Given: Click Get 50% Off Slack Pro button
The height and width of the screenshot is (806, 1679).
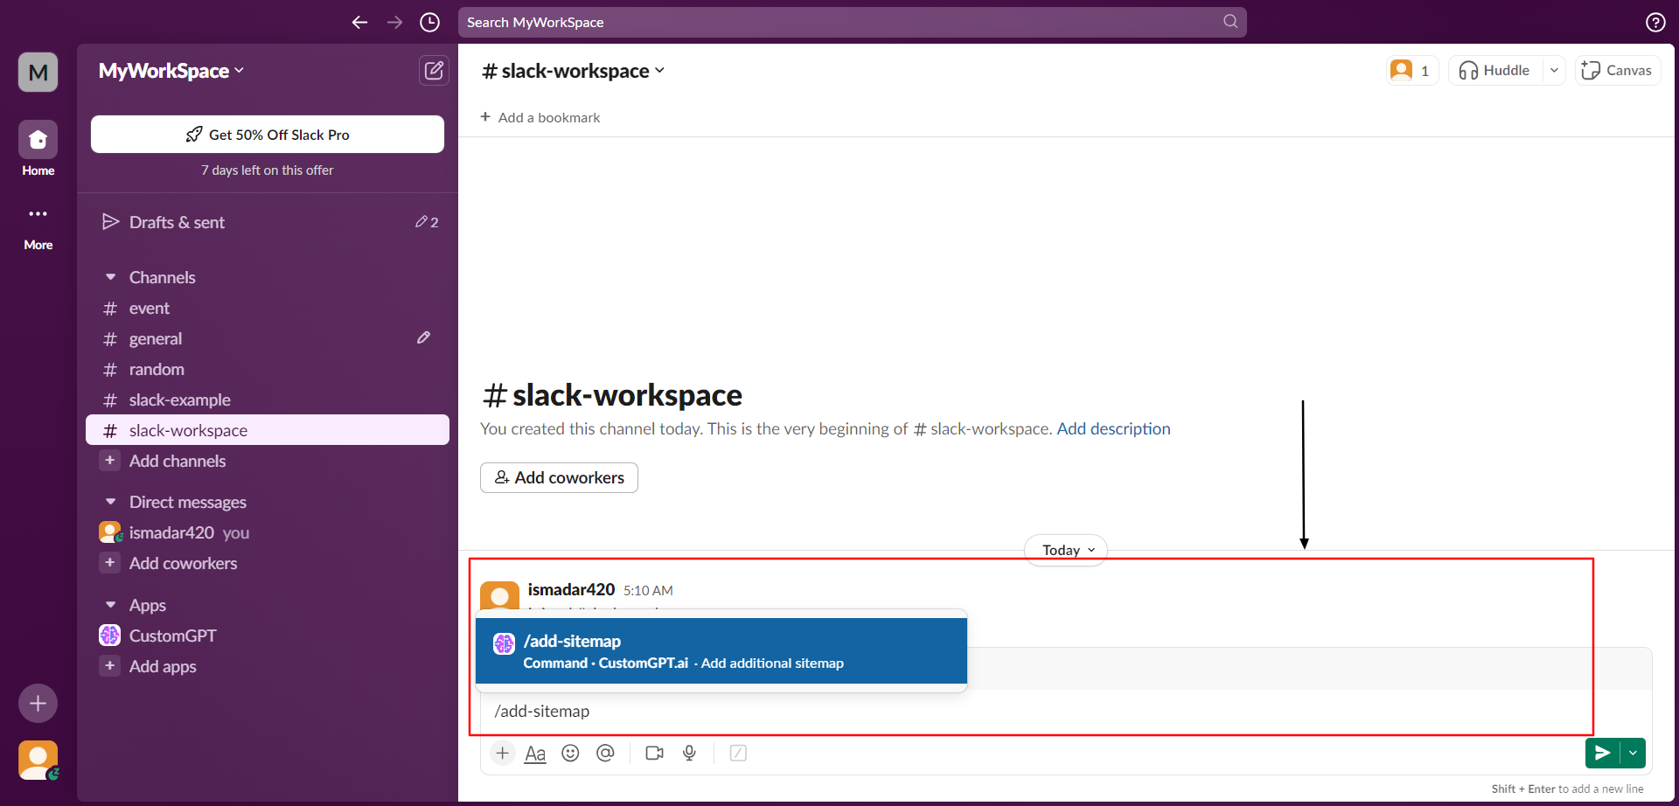Looking at the screenshot, I should 268,135.
